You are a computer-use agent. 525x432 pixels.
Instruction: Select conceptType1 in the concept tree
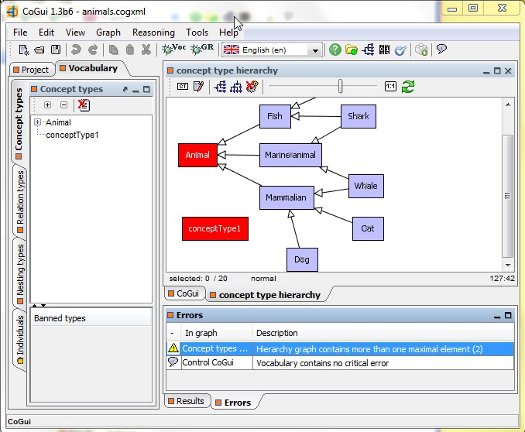tap(72, 135)
